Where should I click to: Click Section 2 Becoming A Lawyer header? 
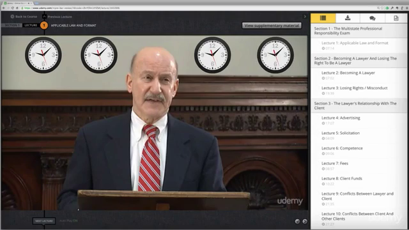tap(359, 61)
